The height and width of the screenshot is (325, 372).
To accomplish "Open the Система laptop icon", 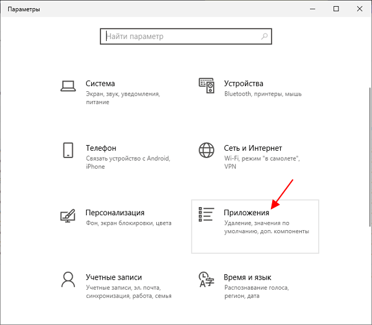I will [x=68, y=86].
